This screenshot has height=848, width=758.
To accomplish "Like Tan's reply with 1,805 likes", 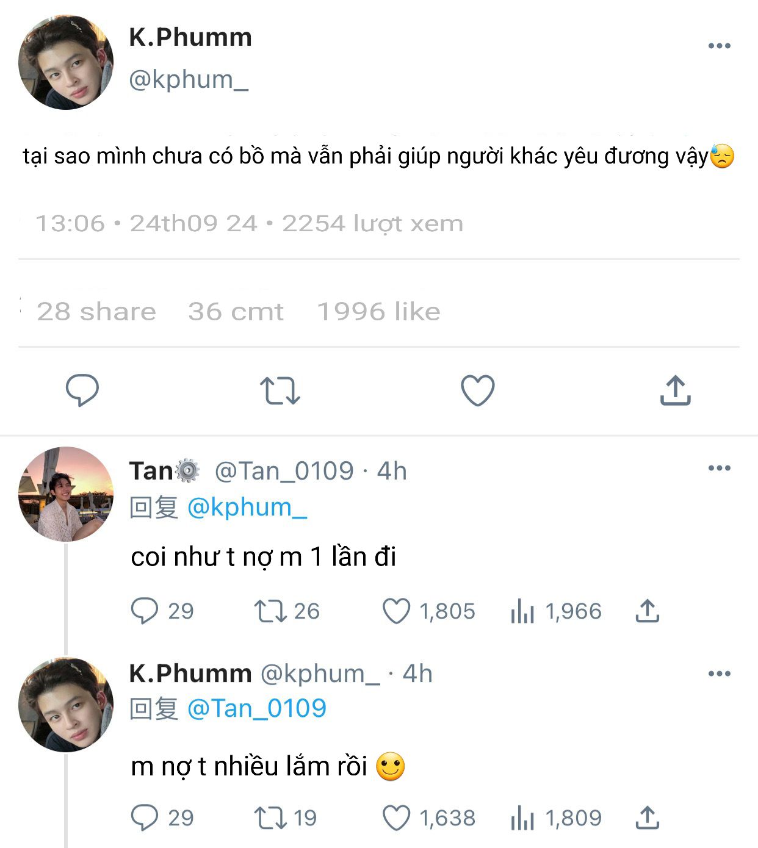I will tap(396, 611).
